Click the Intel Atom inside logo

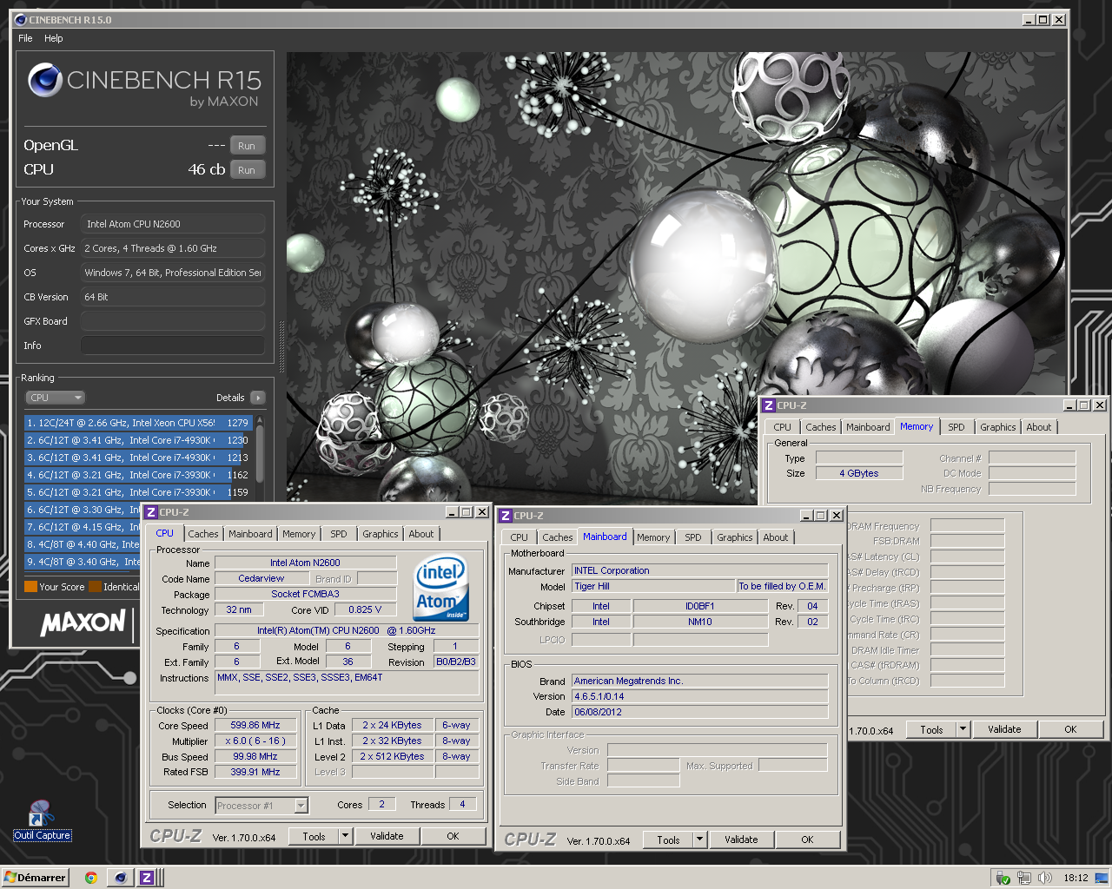point(441,588)
